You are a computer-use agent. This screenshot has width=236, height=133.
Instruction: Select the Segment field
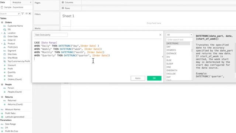pyautogui.click(x=12, y=51)
